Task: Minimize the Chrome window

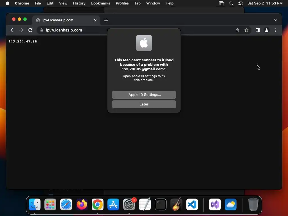Action: (x=19, y=19)
